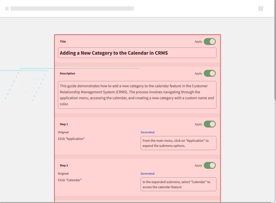Edit Step 2 generated text box
Viewport: 276px width, 203px height.
click(x=178, y=184)
